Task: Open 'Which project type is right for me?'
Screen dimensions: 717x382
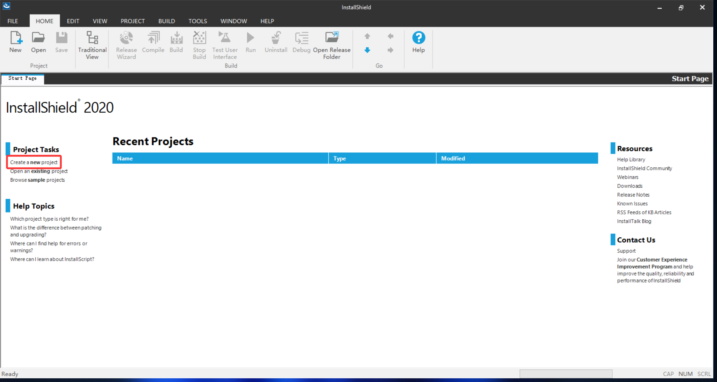Action: pos(49,219)
